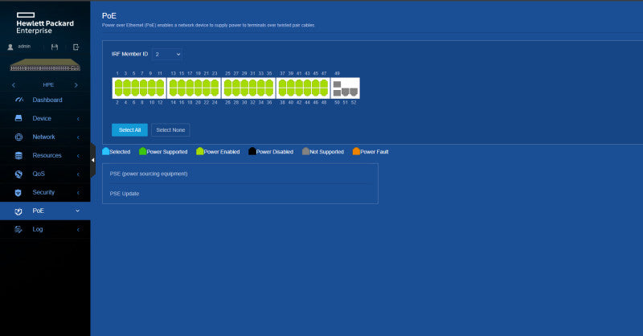
Task: Toggle port 1 in the port panel
Action: pos(118,84)
